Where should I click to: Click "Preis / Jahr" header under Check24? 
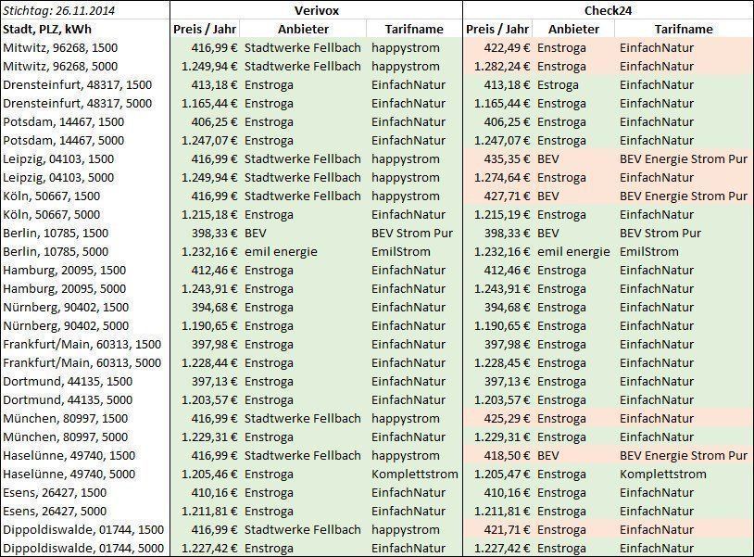(x=497, y=30)
